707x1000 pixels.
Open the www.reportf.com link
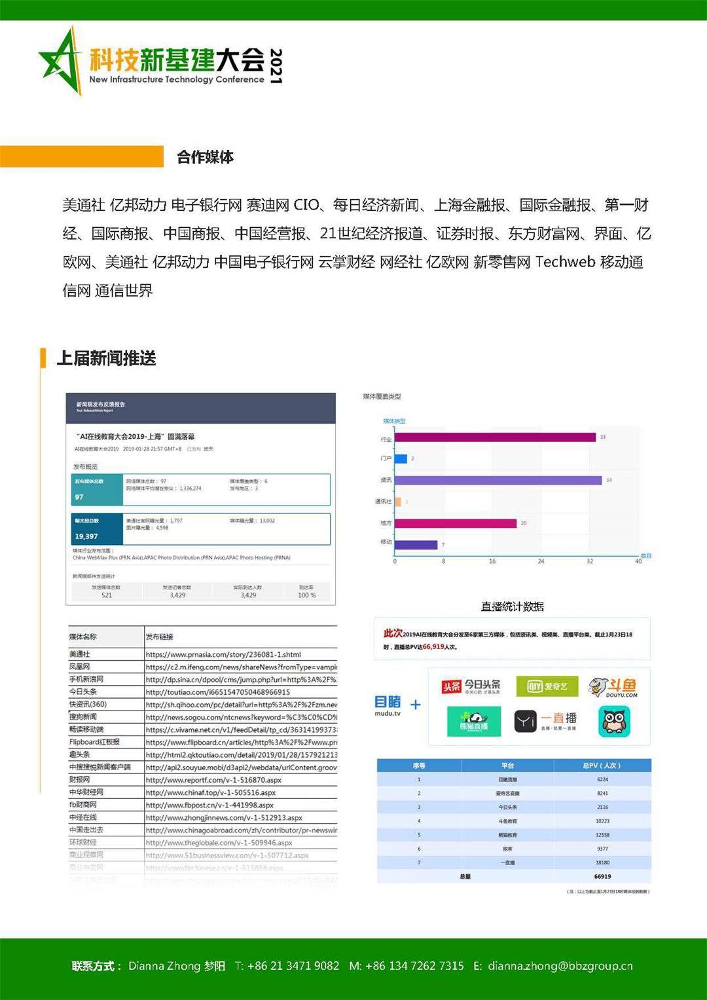click(x=213, y=780)
